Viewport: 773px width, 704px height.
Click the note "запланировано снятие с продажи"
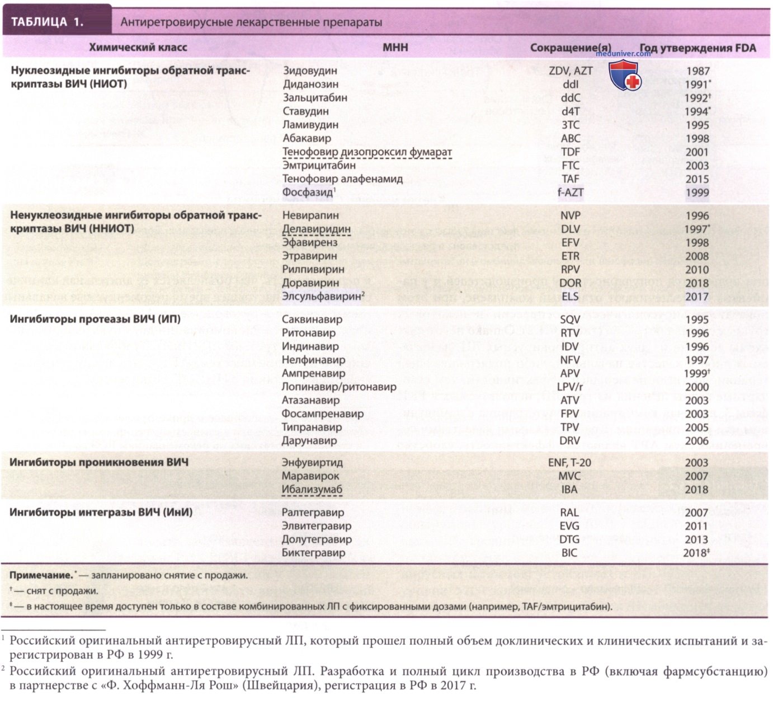[x=169, y=575]
